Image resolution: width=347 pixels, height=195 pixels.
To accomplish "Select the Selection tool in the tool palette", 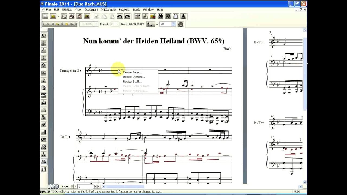I will point(43,36).
